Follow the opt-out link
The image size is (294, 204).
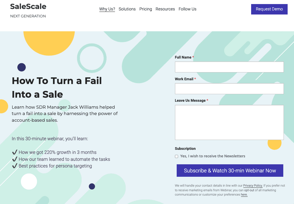[249, 190]
